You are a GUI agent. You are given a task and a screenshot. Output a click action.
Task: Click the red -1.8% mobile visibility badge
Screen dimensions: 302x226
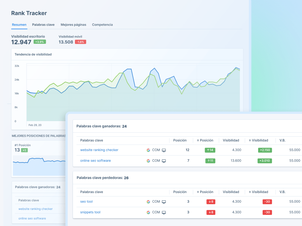point(81,42)
